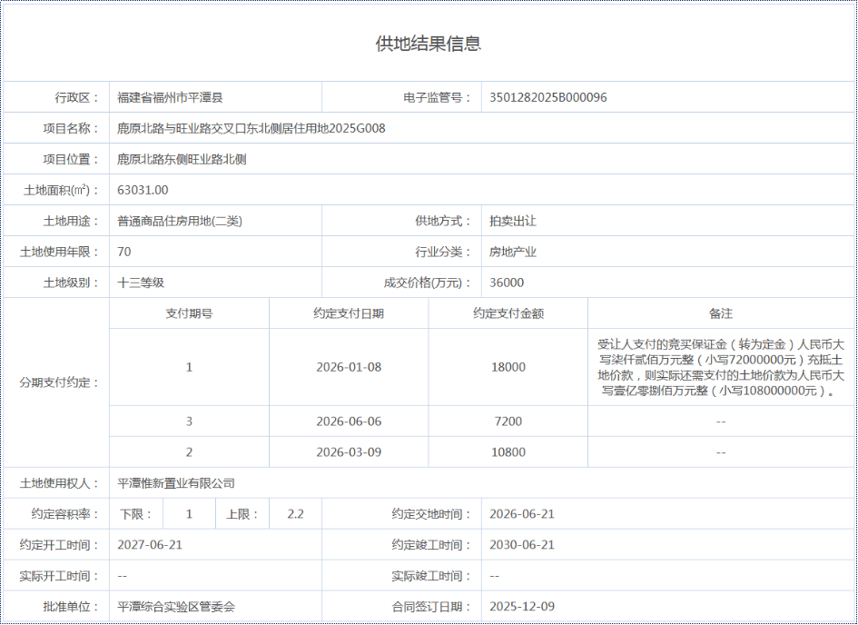Click the agreed payment amount 7200

tap(508, 422)
